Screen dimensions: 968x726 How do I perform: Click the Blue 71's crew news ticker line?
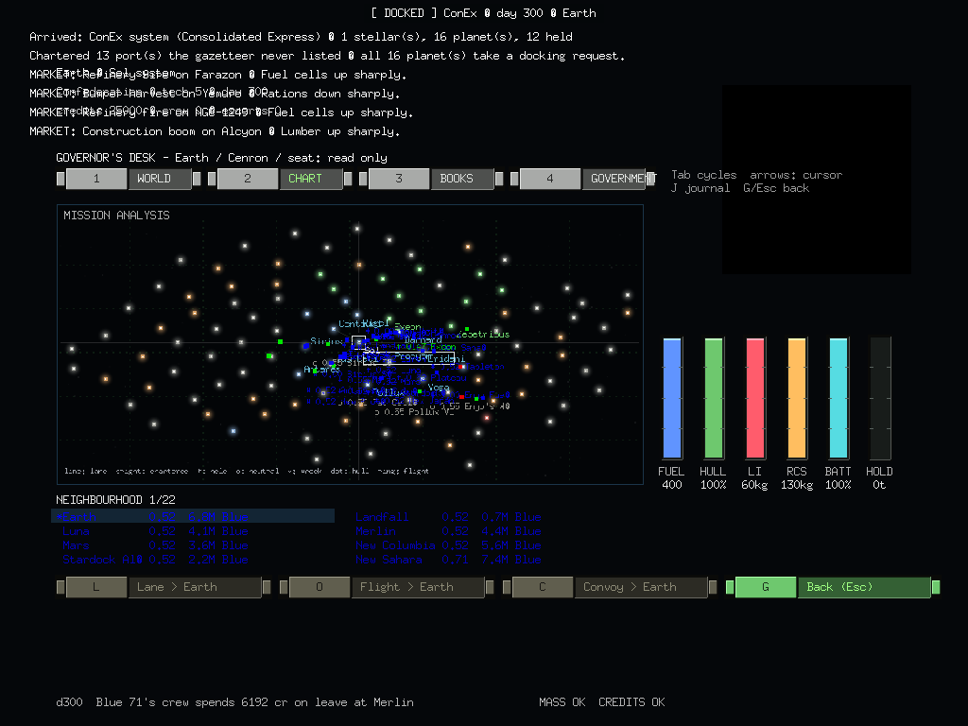234,702
